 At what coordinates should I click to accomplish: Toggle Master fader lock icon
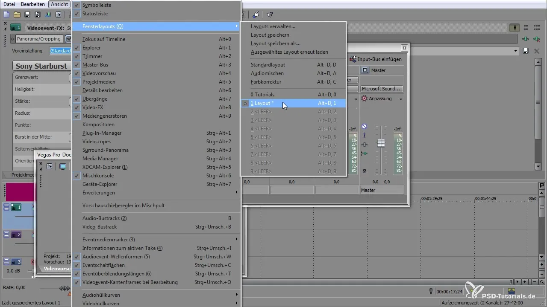coord(364,171)
